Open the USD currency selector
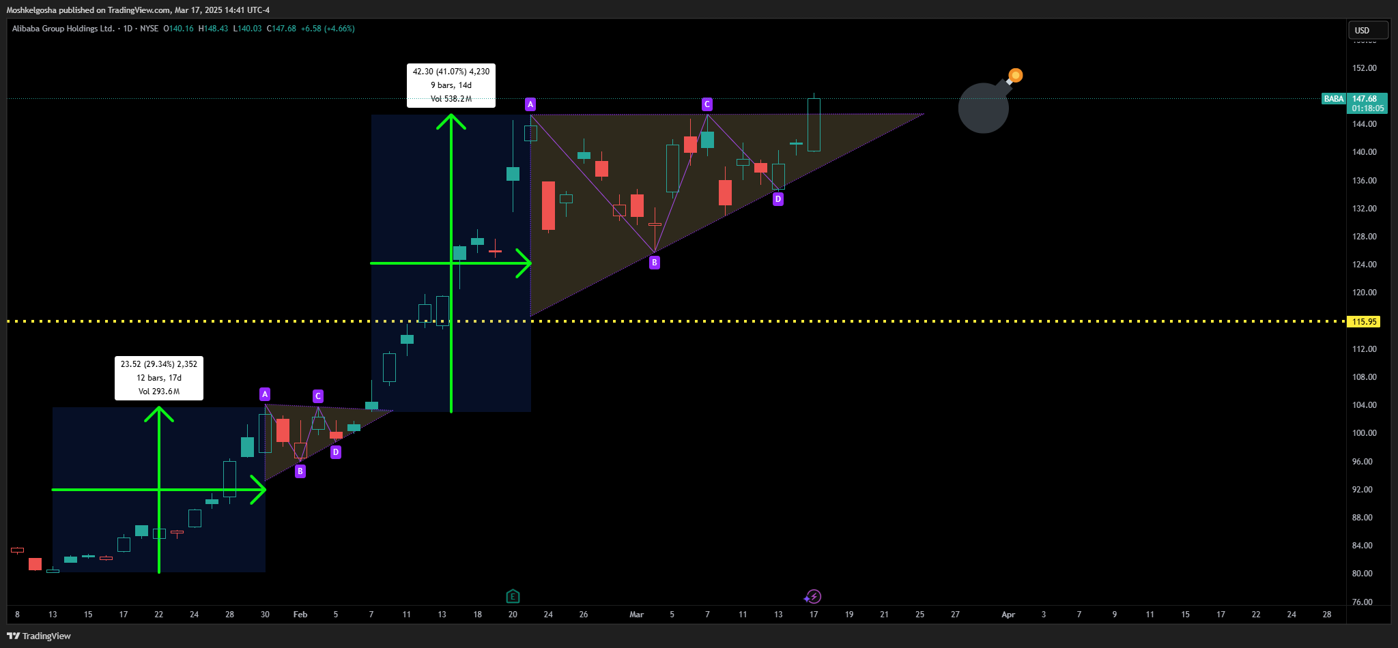1398x648 pixels. pos(1367,30)
